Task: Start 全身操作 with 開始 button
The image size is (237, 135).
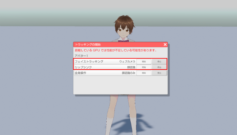Action: coord(144,73)
